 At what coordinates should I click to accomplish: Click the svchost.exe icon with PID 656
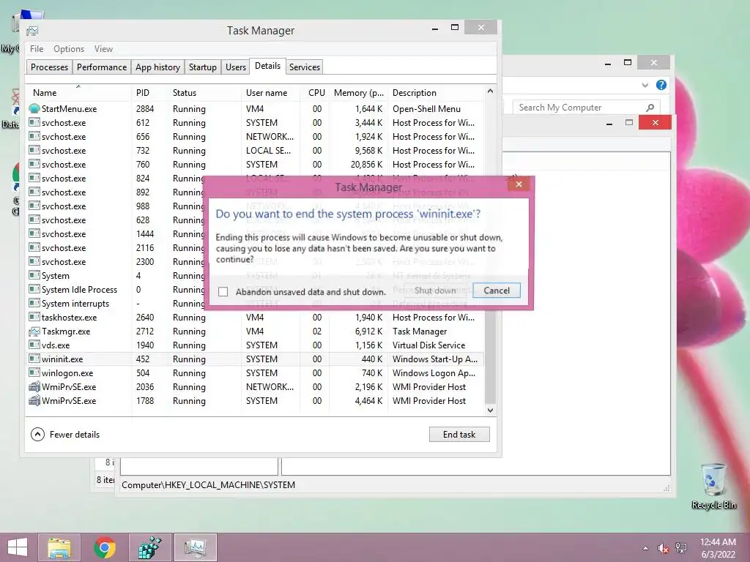[x=34, y=136]
